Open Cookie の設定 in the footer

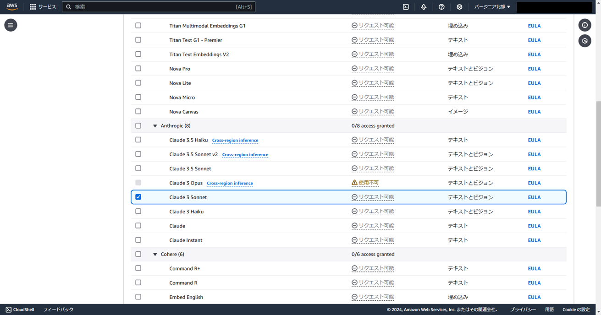[x=576, y=310]
